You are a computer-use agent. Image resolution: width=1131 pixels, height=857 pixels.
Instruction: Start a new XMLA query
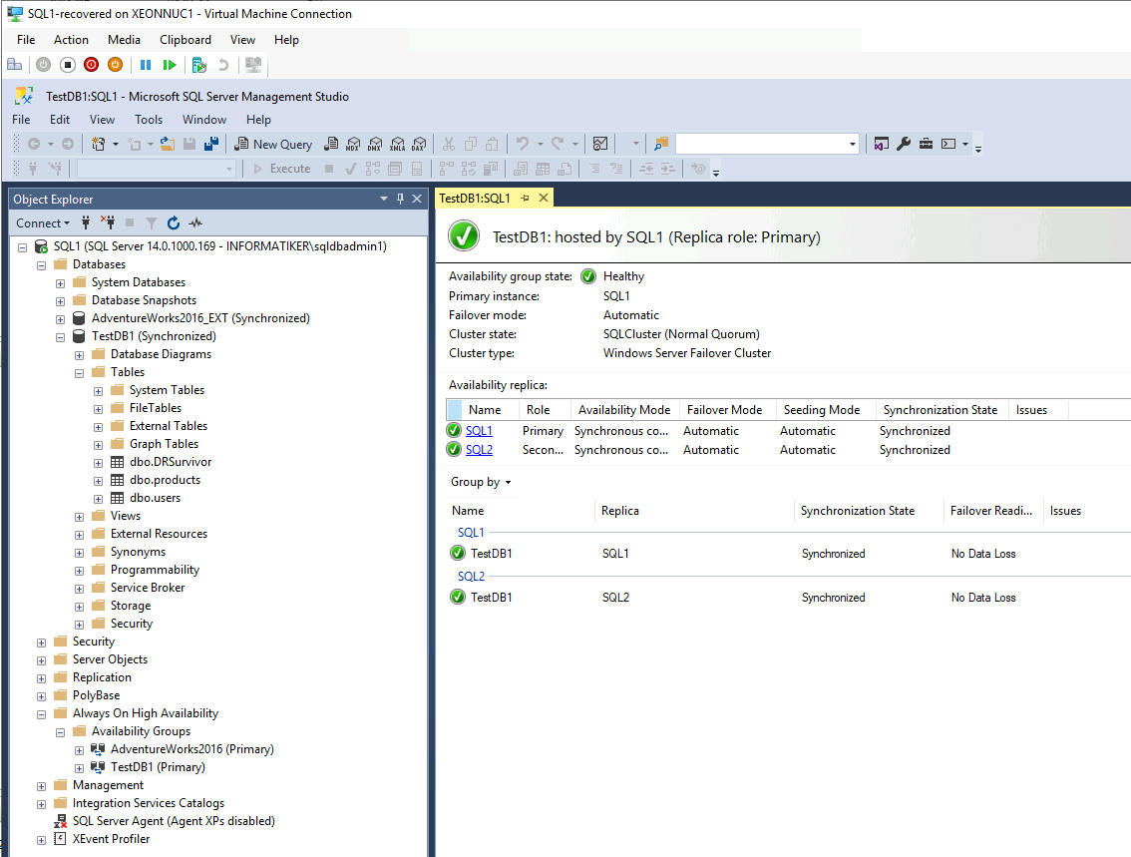(x=397, y=145)
